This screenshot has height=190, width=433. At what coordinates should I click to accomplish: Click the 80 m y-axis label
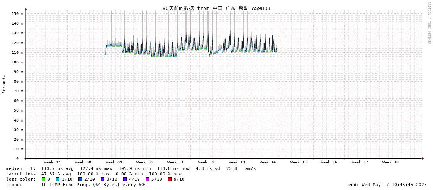pyautogui.click(x=19, y=82)
